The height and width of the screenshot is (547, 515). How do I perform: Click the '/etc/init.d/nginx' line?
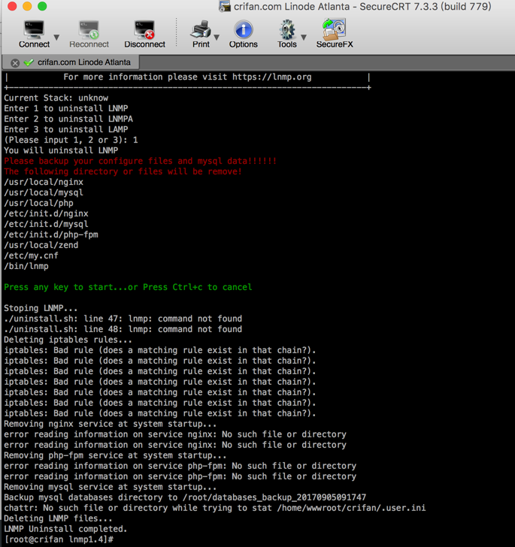click(x=46, y=213)
